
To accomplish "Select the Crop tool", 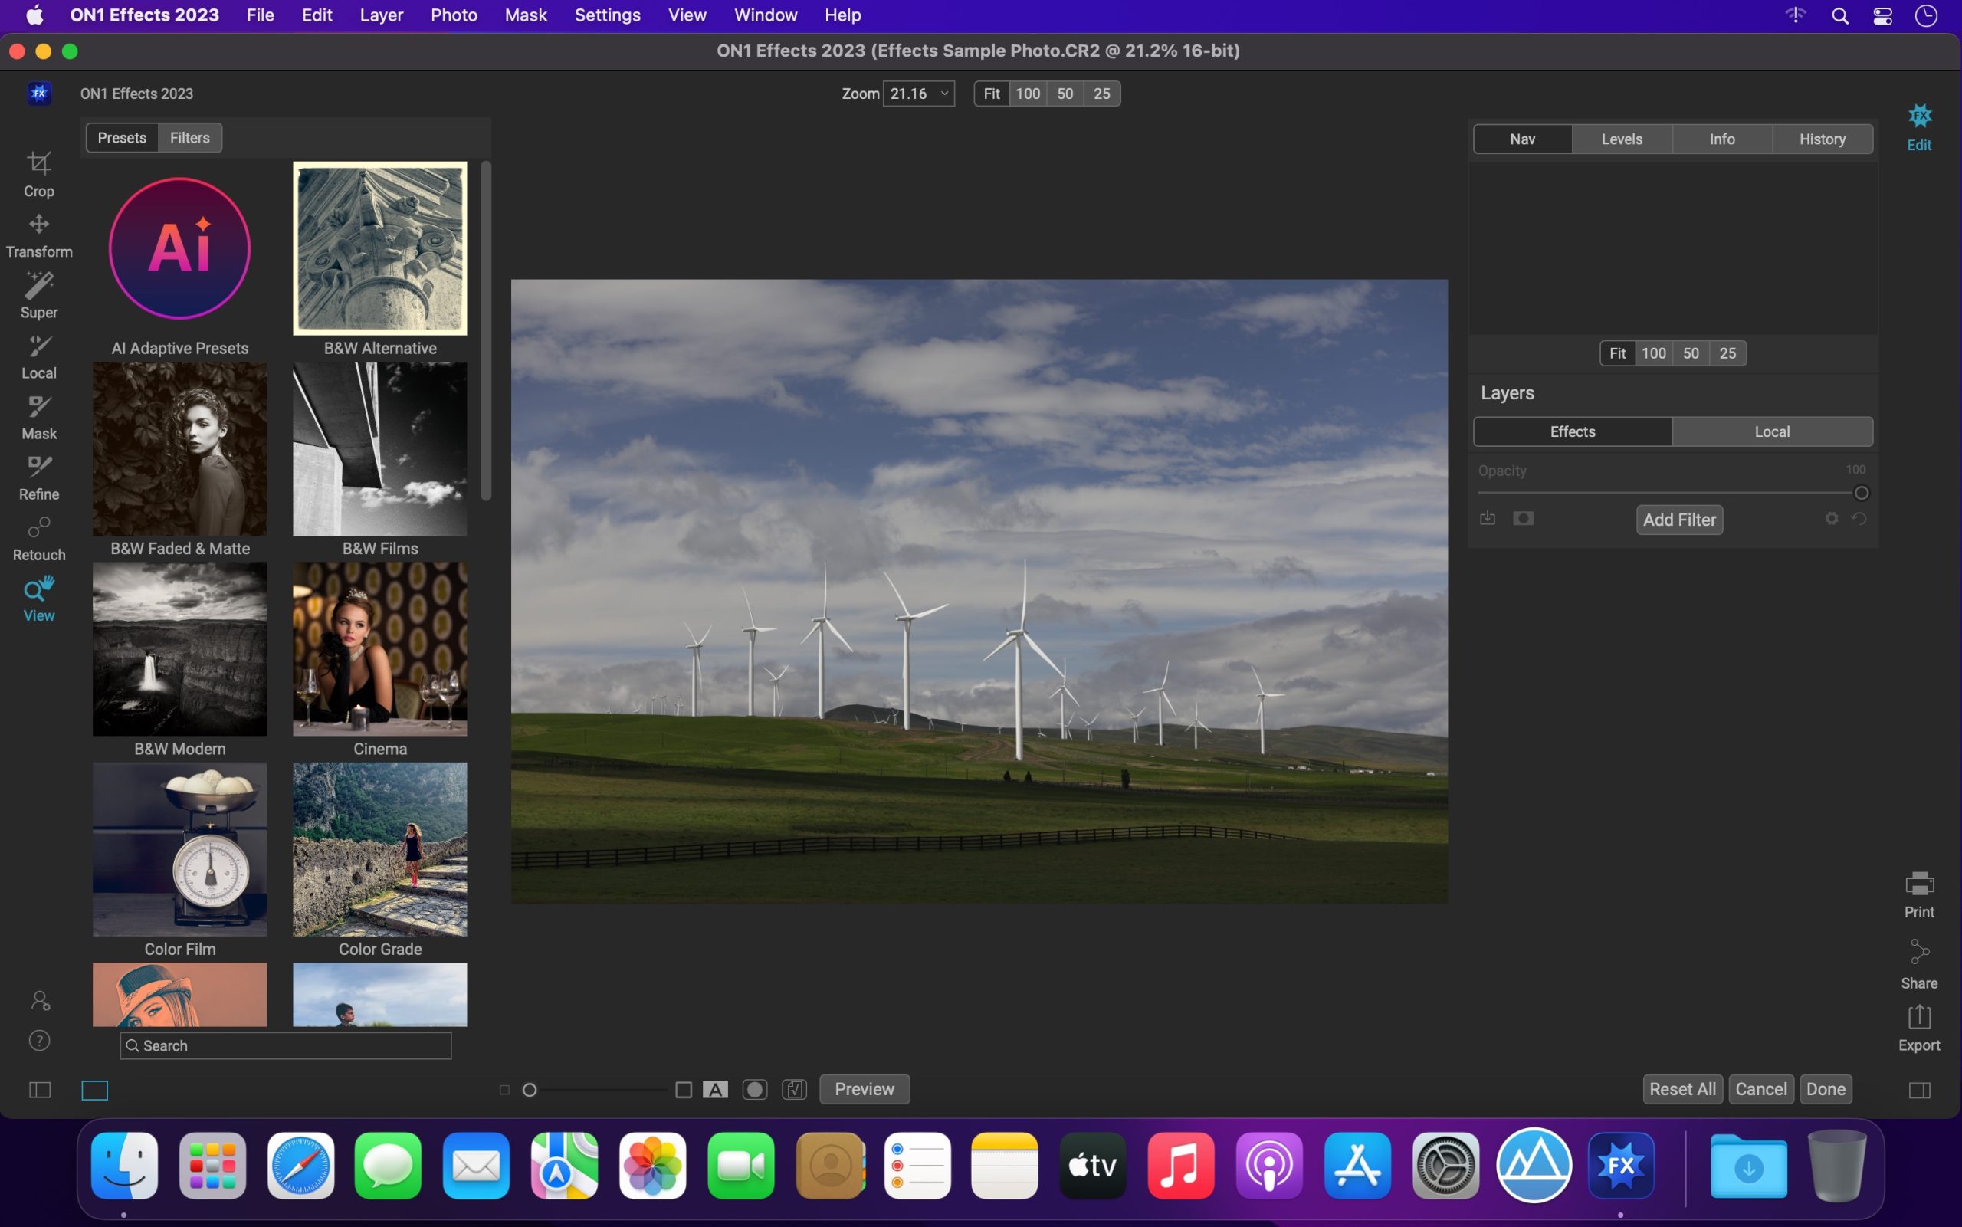I will (x=39, y=173).
